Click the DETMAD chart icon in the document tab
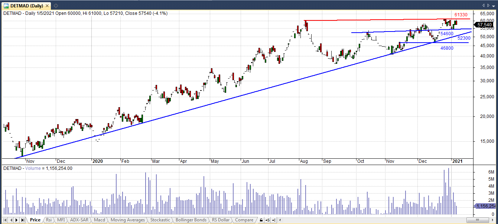The image size is (498, 224). click(6, 6)
